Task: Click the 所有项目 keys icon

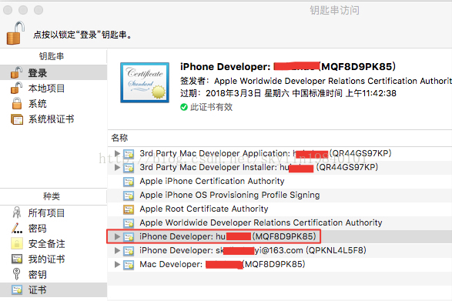Action: coord(17,212)
